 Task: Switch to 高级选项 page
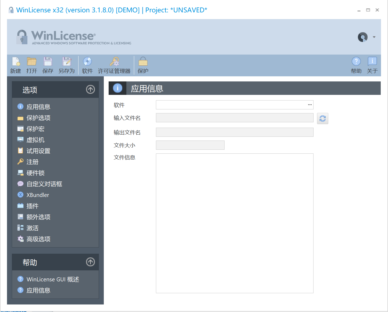(38, 239)
